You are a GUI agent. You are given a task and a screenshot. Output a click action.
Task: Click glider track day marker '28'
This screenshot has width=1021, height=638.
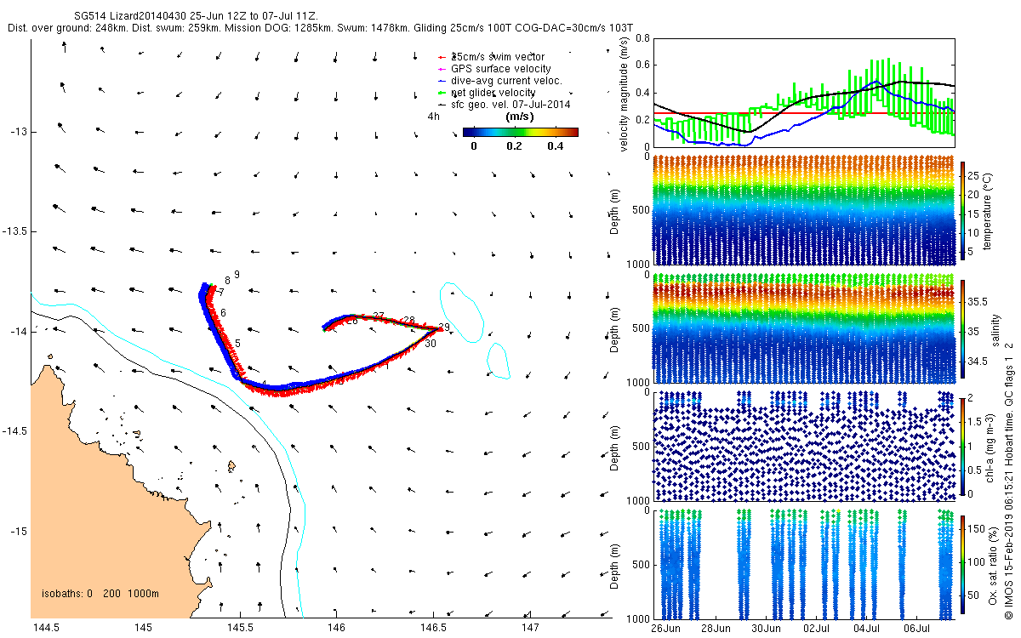click(x=409, y=320)
